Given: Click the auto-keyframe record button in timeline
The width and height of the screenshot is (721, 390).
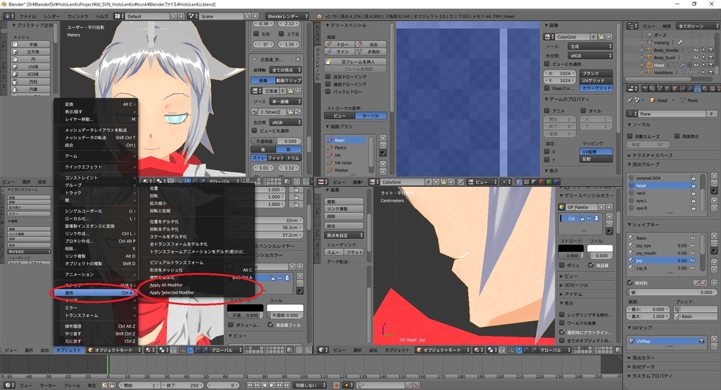Looking at the screenshot, I should 337,385.
